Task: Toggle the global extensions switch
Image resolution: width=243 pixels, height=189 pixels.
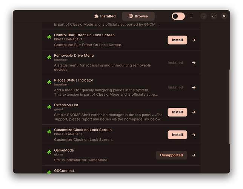Action: coord(178,16)
